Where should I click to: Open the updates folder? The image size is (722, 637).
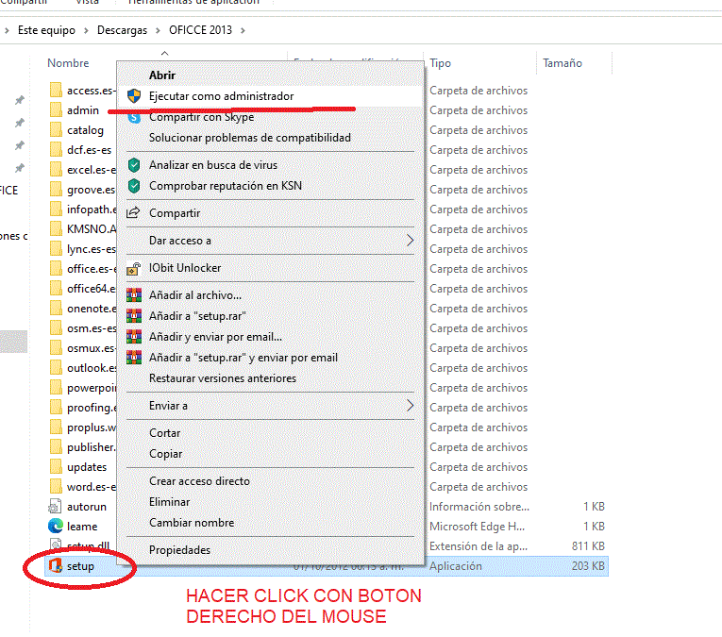coord(86,467)
